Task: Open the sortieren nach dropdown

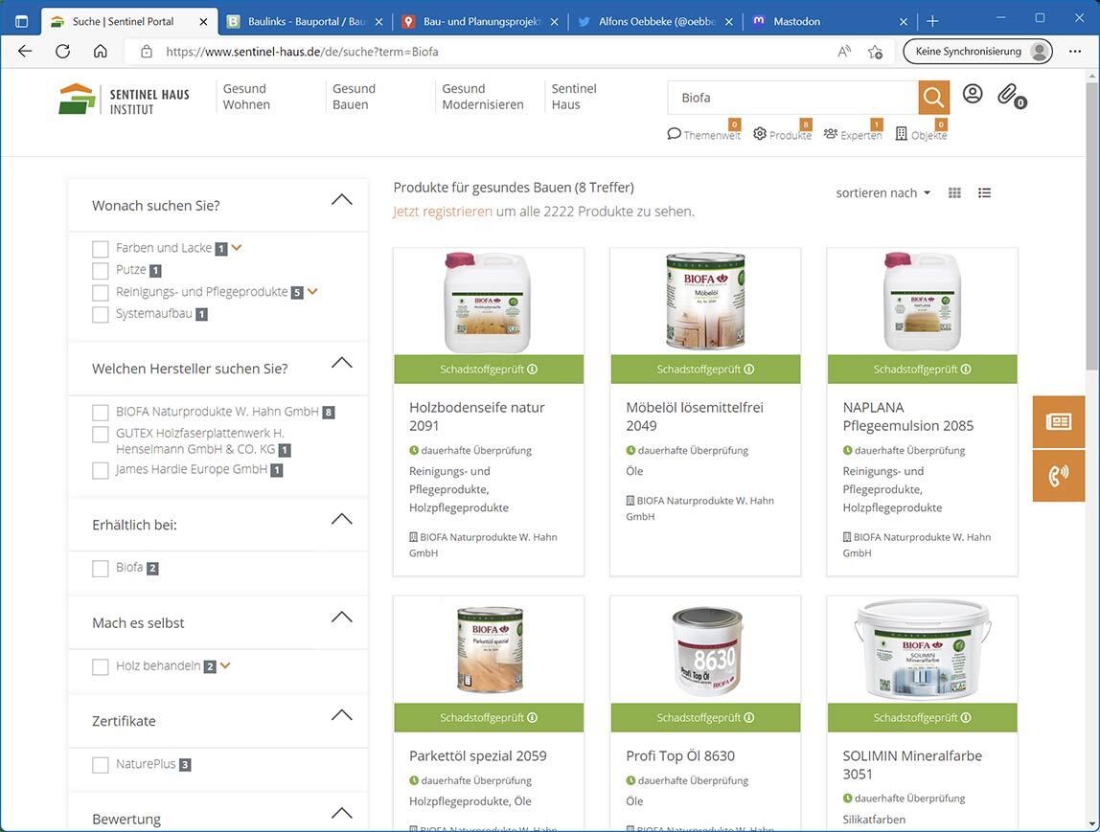Action: (x=883, y=192)
